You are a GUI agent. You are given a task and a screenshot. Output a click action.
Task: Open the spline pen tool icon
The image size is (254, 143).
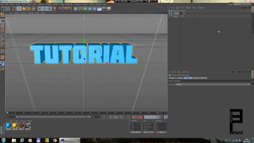80,9
